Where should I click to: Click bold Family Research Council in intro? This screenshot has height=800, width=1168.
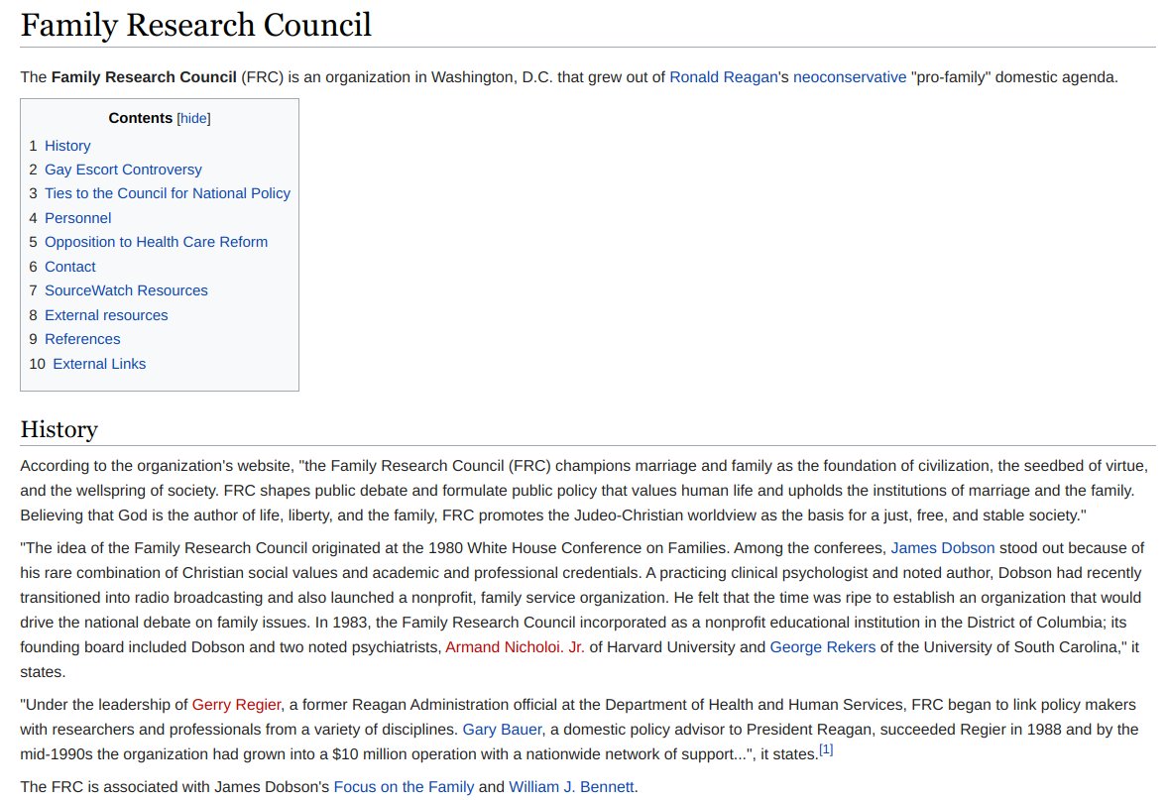[144, 77]
